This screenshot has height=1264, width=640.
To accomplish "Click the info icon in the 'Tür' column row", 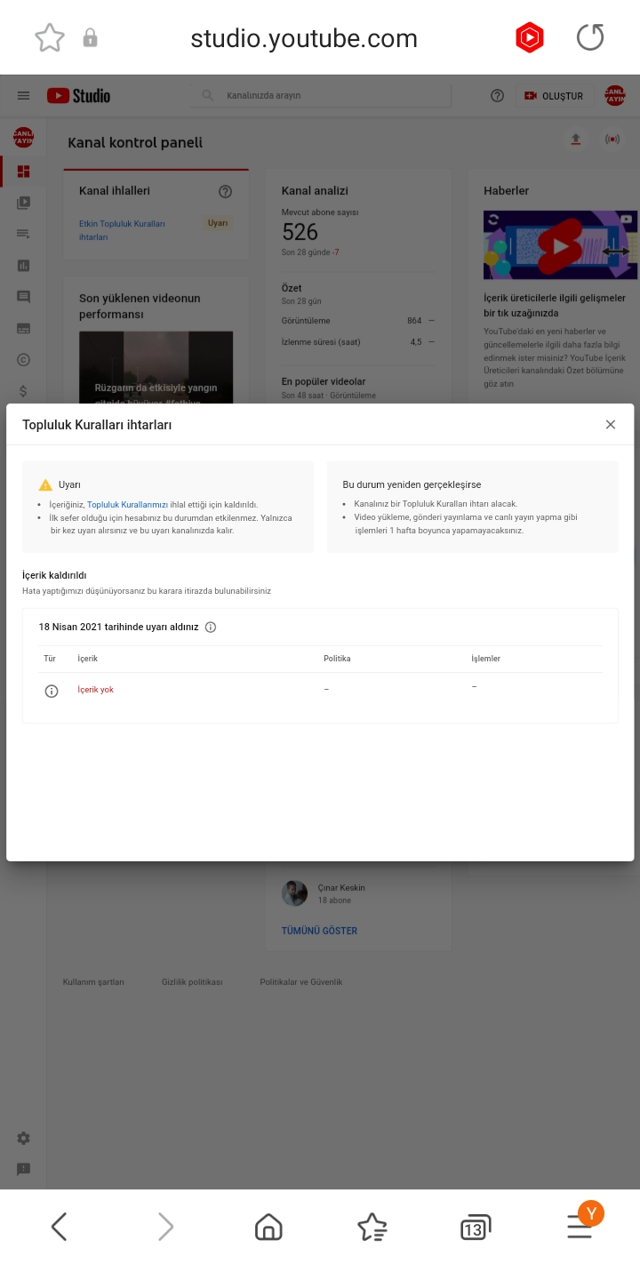I will 52,691.
